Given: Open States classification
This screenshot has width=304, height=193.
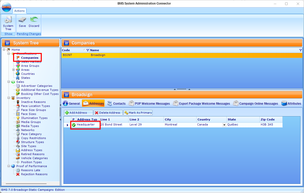Looking at the screenshot, I should click(26, 78).
